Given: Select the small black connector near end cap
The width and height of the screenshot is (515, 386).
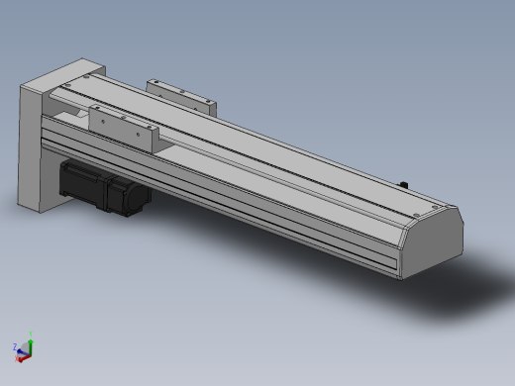Looking at the screenshot, I should (404, 184).
